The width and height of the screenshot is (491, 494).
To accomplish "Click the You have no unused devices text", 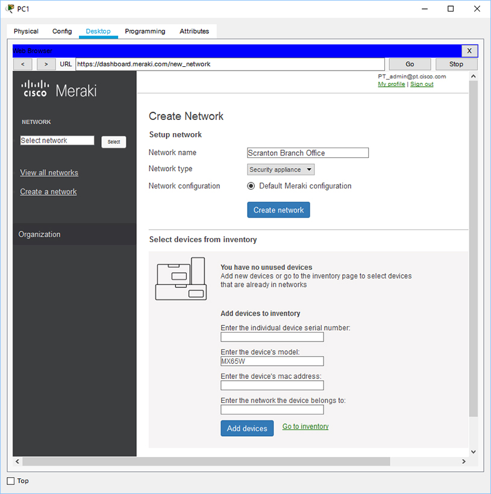I will click(x=266, y=267).
